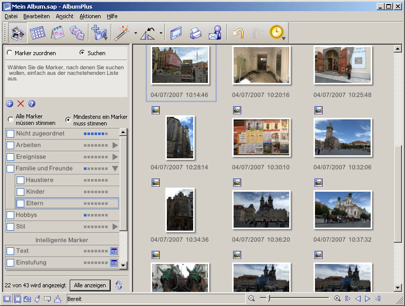Screen dimensions: 405x306
Task: Tick the Hobbys marker checkbox
Action: [10, 215]
